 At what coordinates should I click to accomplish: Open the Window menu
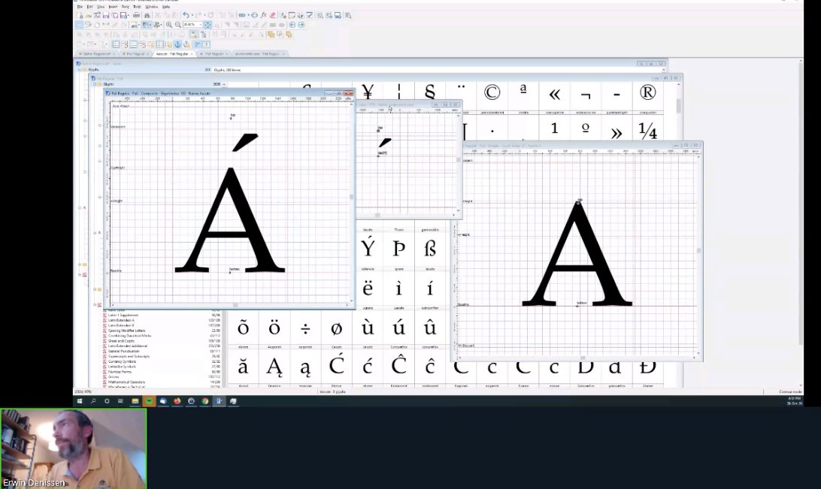pyautogui.click(x=152, y=7)
